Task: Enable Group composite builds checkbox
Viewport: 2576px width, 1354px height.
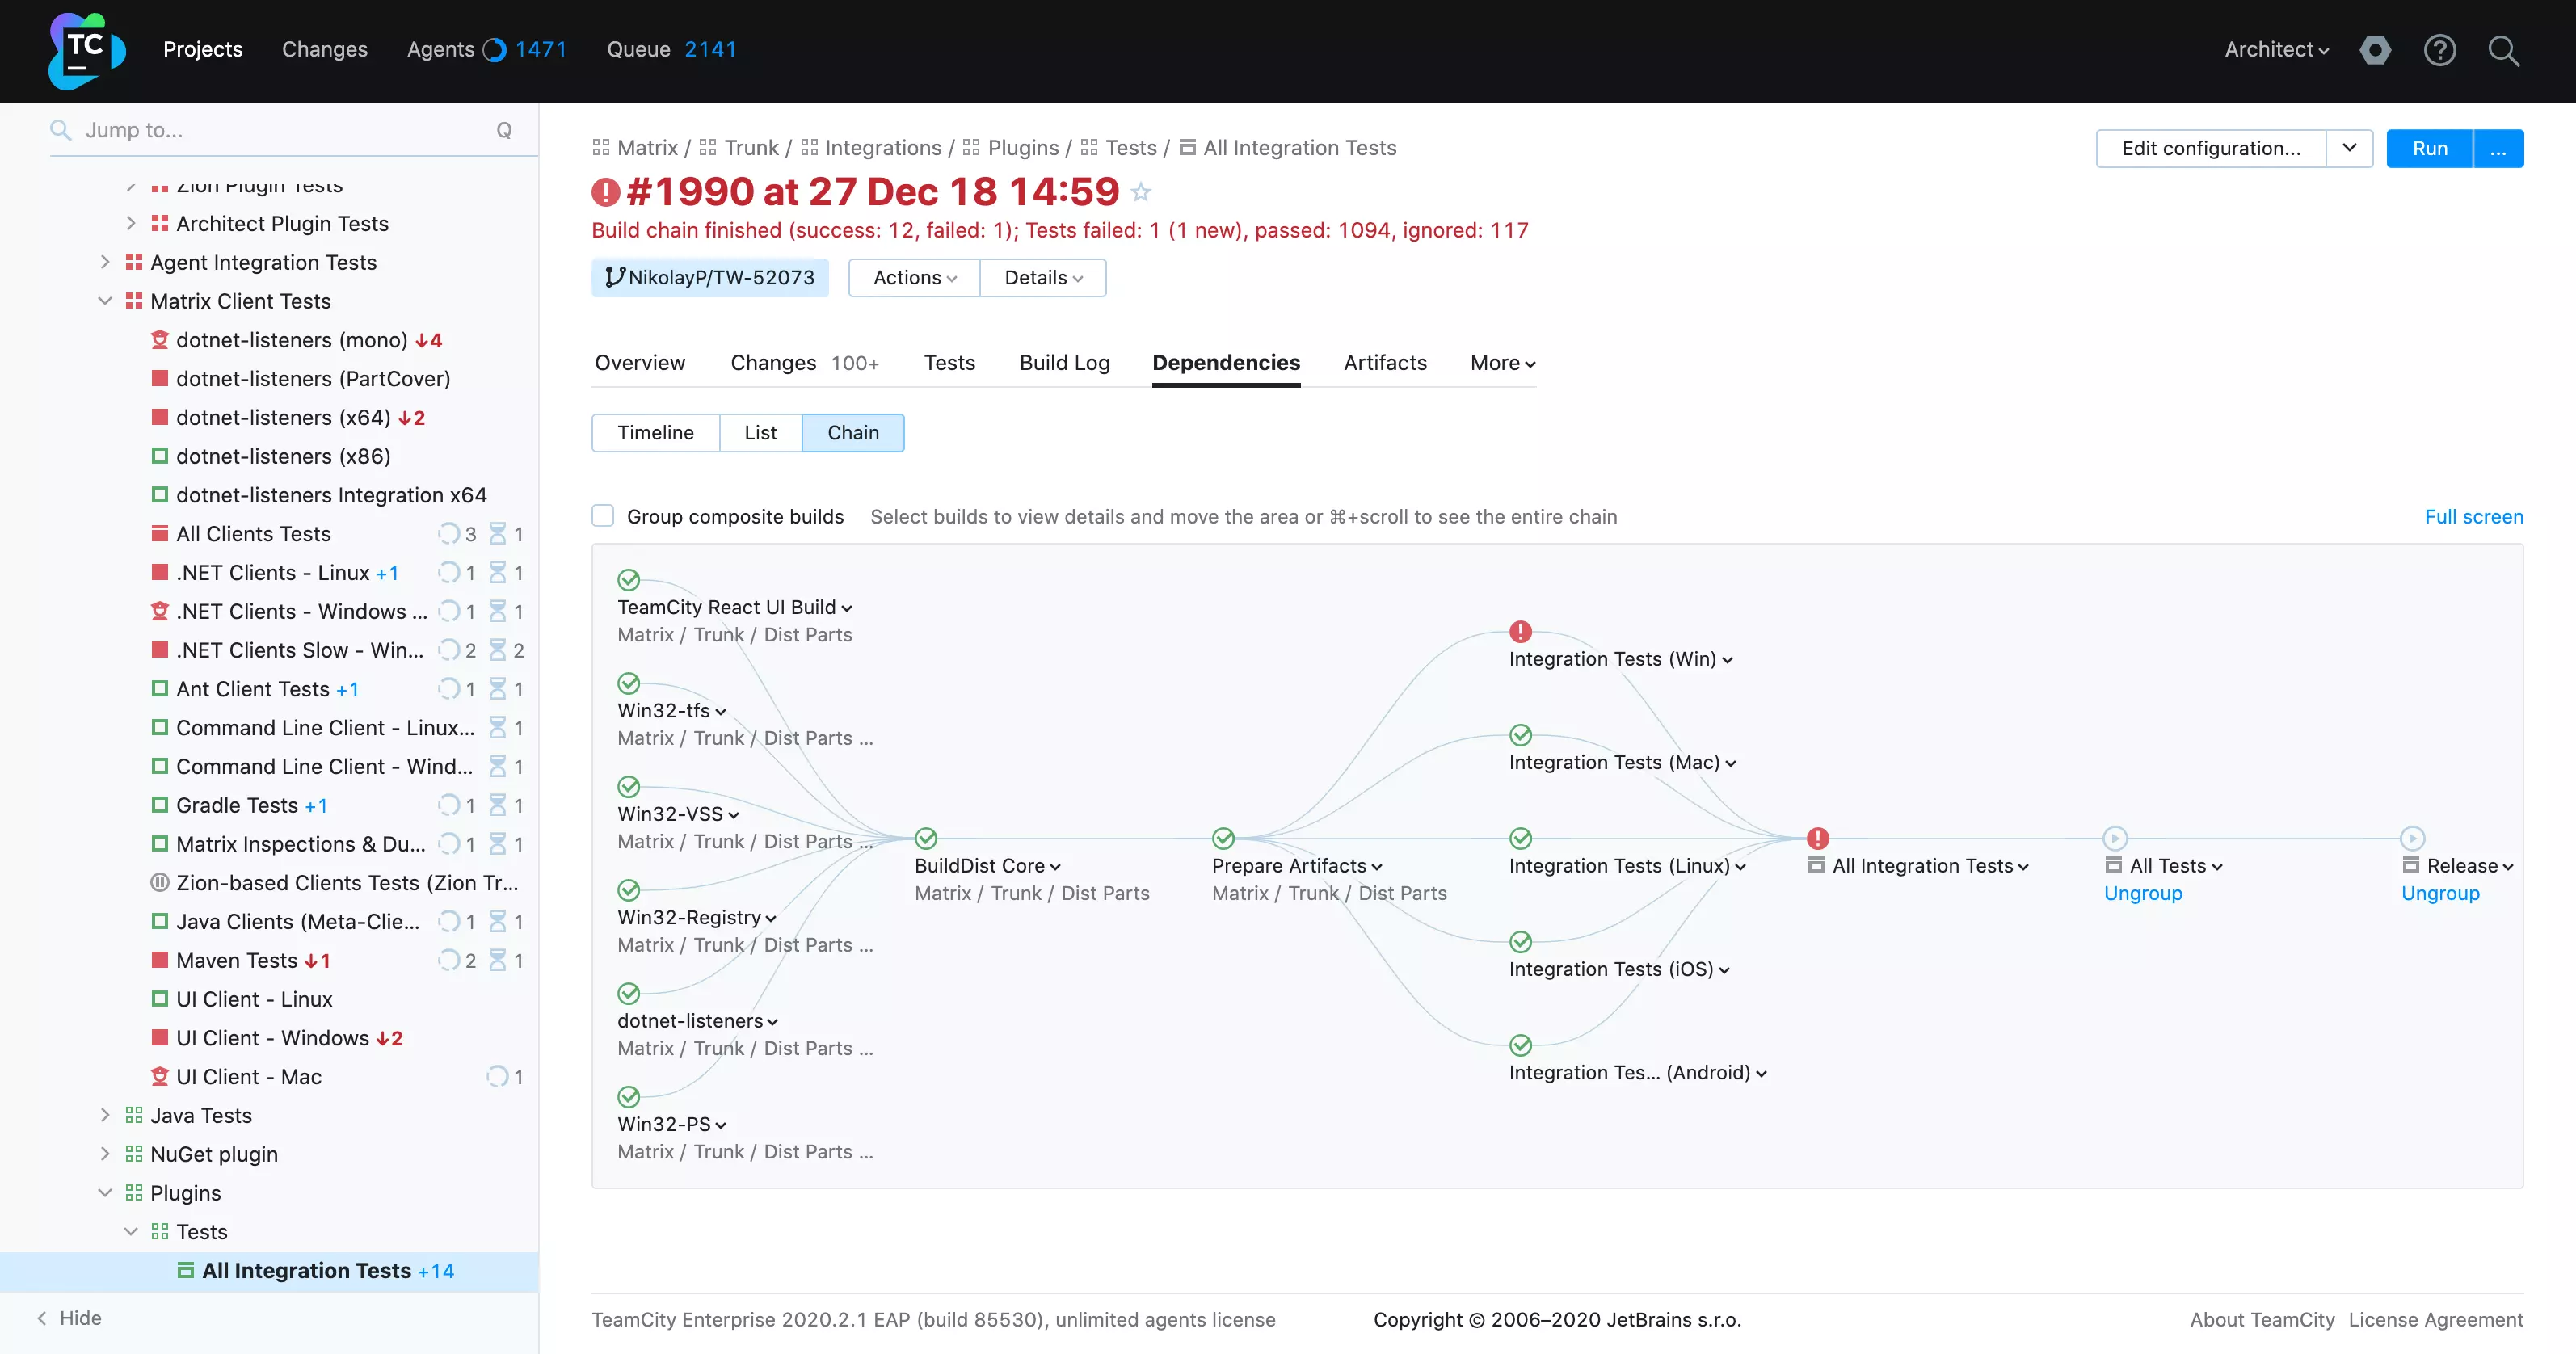Action: [x=603, y=516]
